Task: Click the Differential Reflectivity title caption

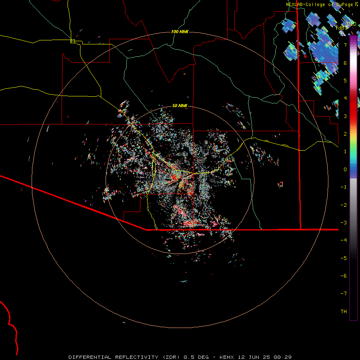Action: pyautogui.click(x=180, y=357)
